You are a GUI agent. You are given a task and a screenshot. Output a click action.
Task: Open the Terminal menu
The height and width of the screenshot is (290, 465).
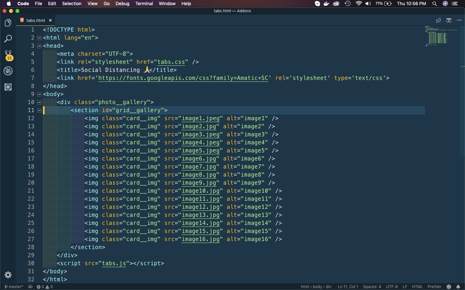pos(144,4)
